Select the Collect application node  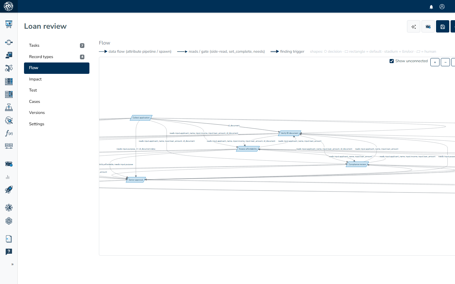coord(141,118)
